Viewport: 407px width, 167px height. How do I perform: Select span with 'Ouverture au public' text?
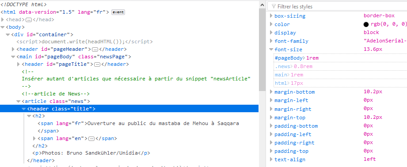pyautogui.click(x=138, y=123)
